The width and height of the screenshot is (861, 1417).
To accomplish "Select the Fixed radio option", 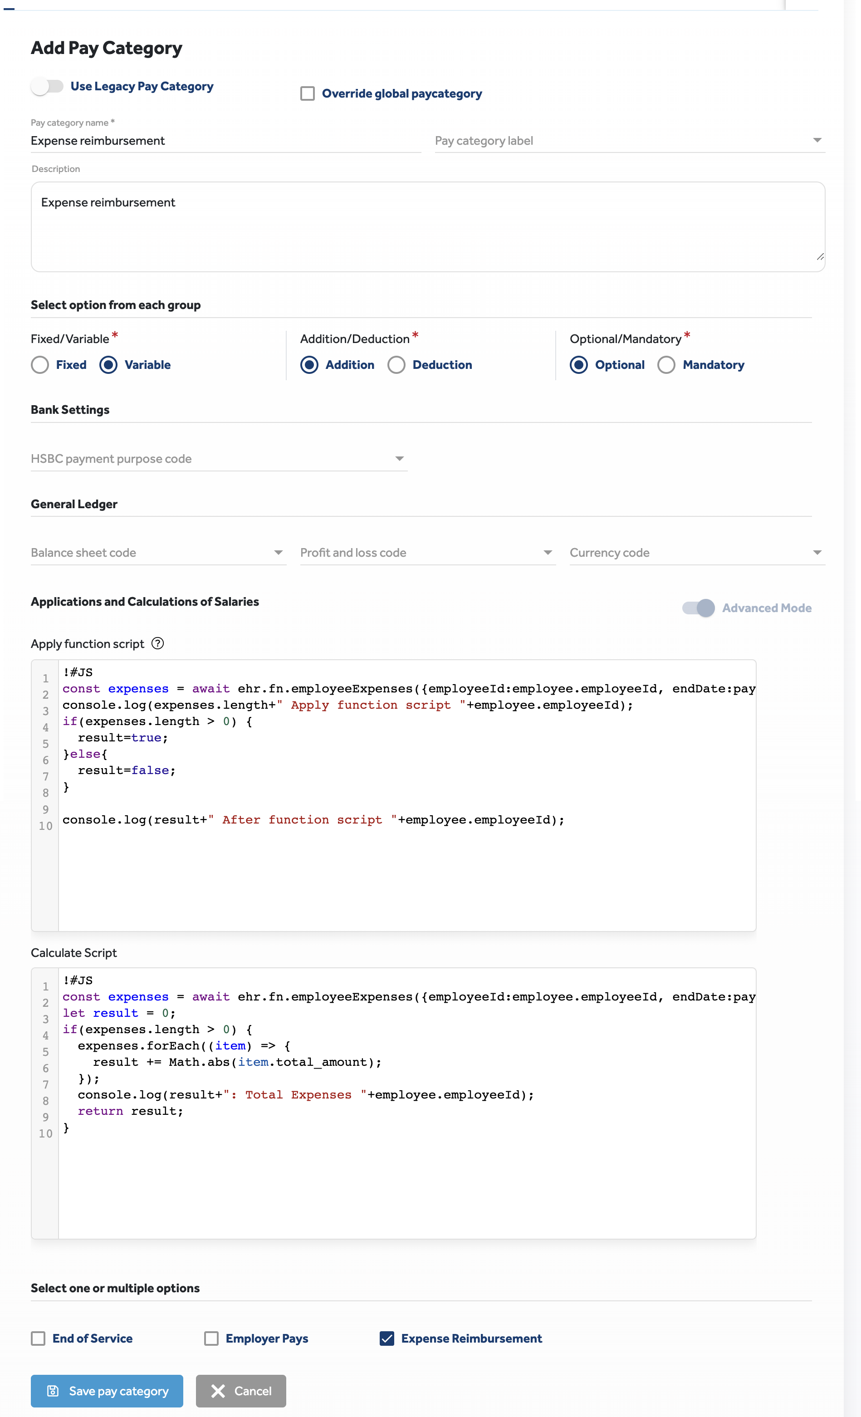I will [40, 365].
